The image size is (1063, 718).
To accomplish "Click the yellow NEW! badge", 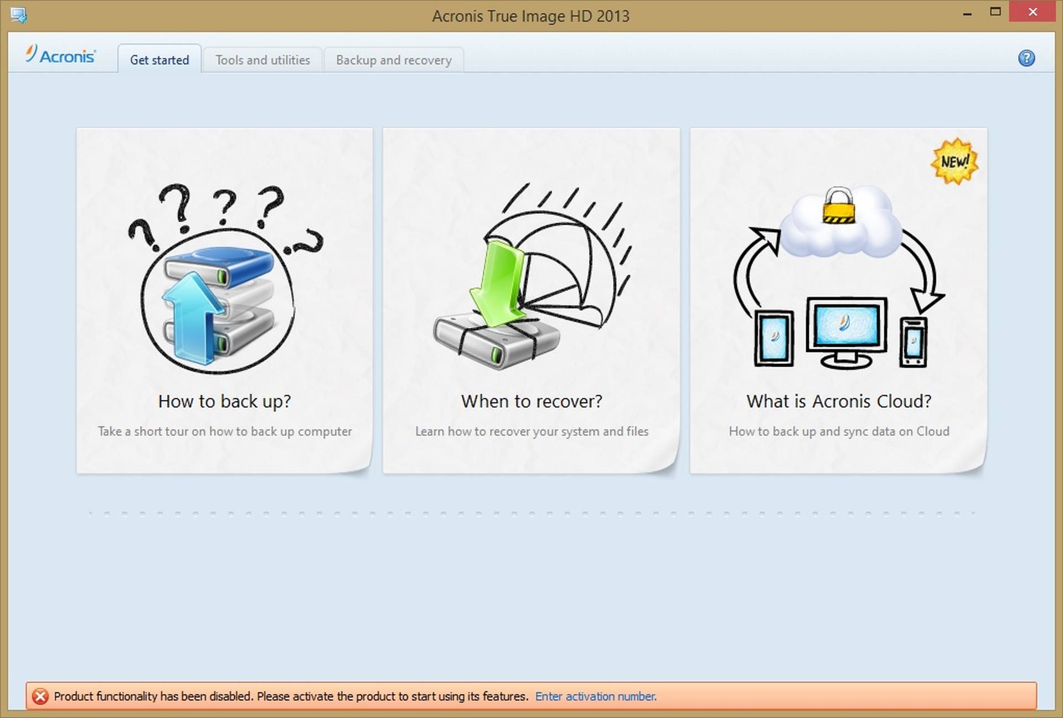I will pos(955,161).
